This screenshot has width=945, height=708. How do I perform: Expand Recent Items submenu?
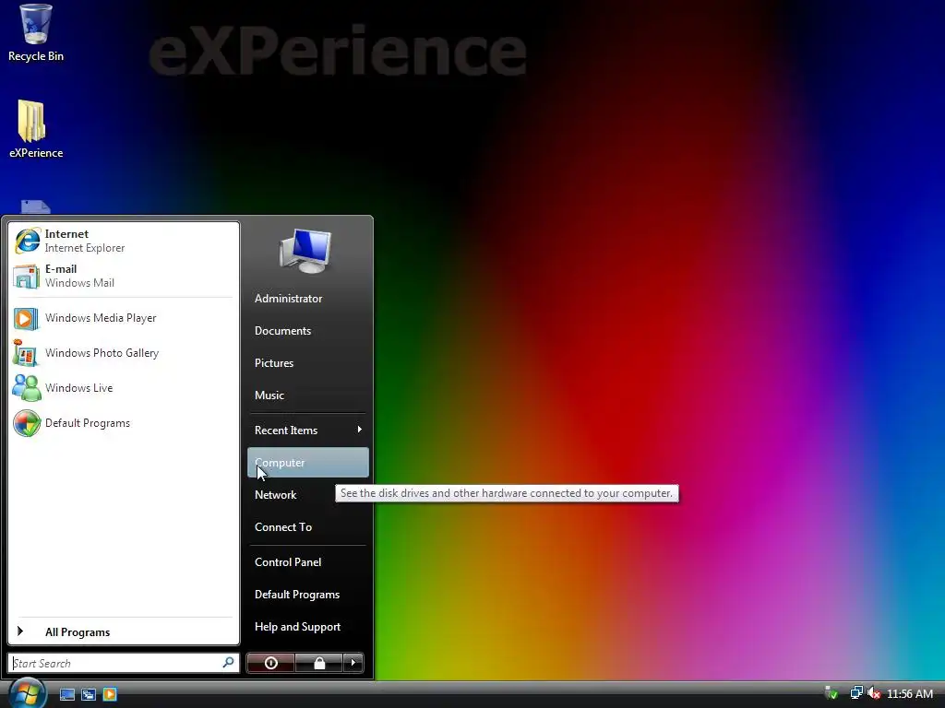308,430
